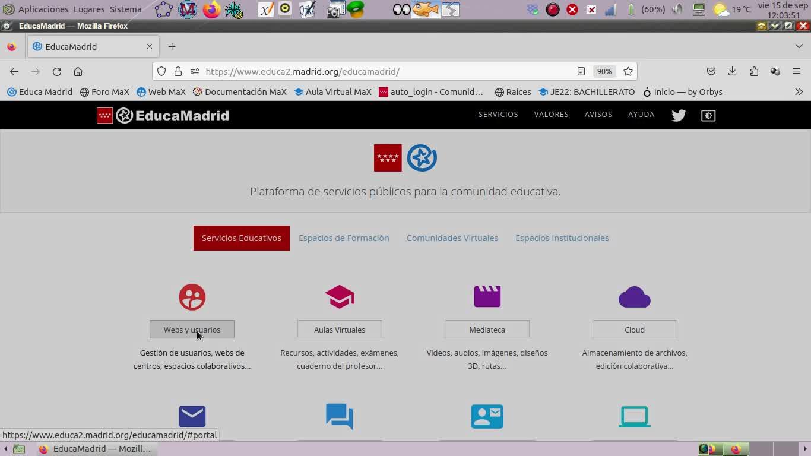This screenshot has height=456, width=811.
Task: Open the JE22: BACHILLERATO bookmark
Action: tap(587, 92)
